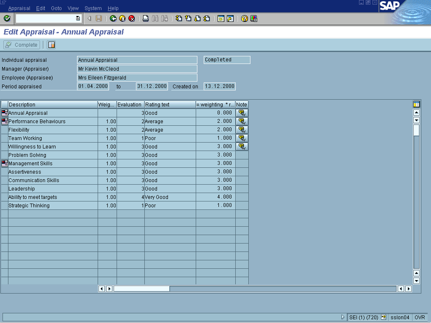The height and width of the screenshot is (323, 431).
Task: Collapse the Management Skills group
Action: 5,163
